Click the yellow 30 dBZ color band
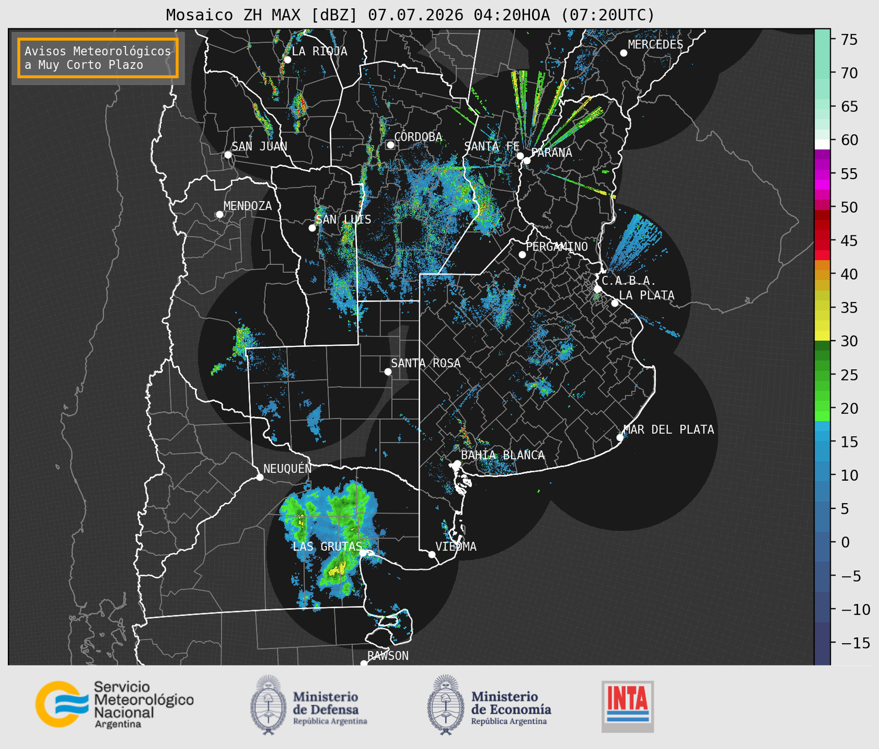 822,336
